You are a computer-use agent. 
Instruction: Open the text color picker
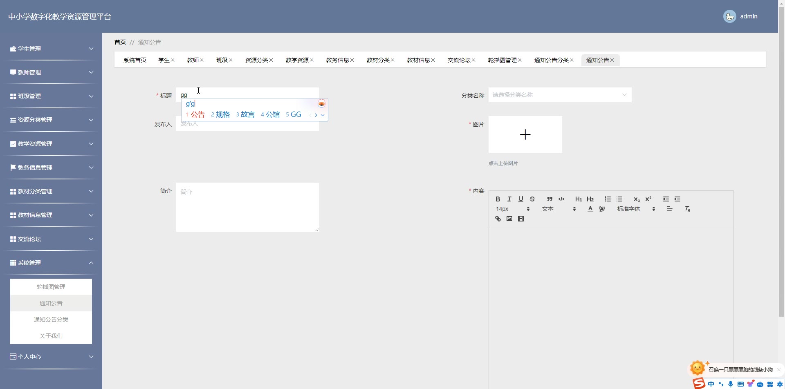click(590, 209)
